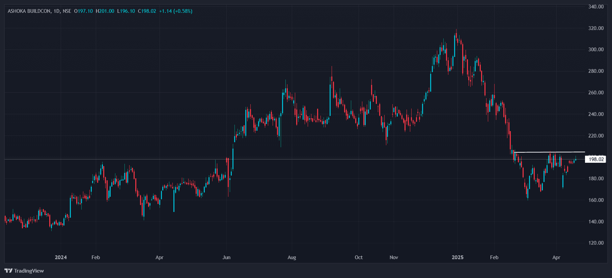
Task: Click the 140.00 price axis label
Action: pyautogui.click(x=596, y=222)
